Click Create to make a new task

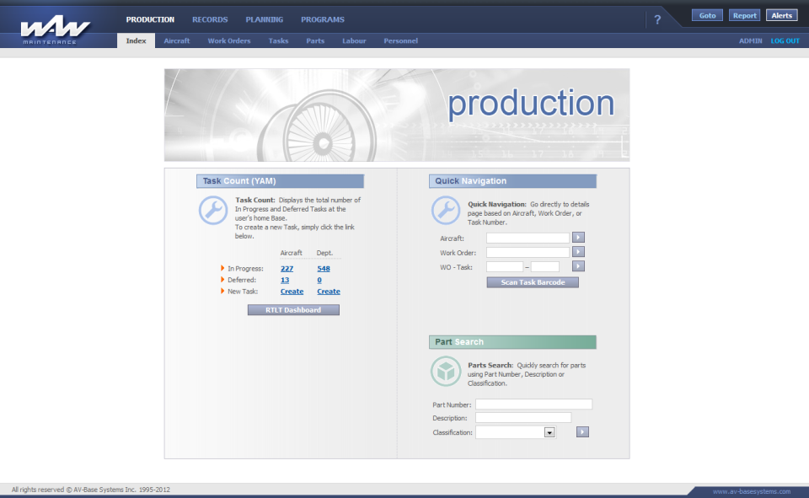pyautogui.click(x=292, y=291)
